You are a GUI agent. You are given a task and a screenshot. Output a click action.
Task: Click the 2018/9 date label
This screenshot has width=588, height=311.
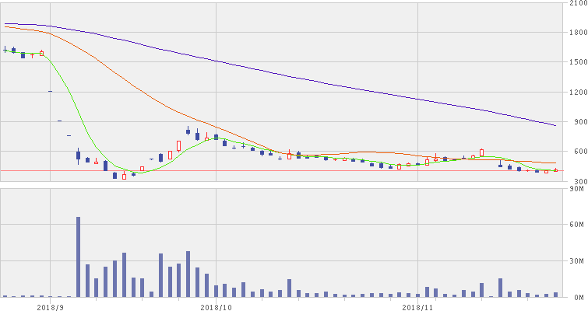point(48,306)
